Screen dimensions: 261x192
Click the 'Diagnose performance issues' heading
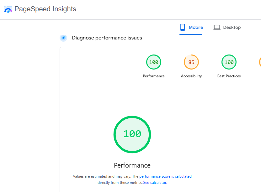click(x=107, y=38)
